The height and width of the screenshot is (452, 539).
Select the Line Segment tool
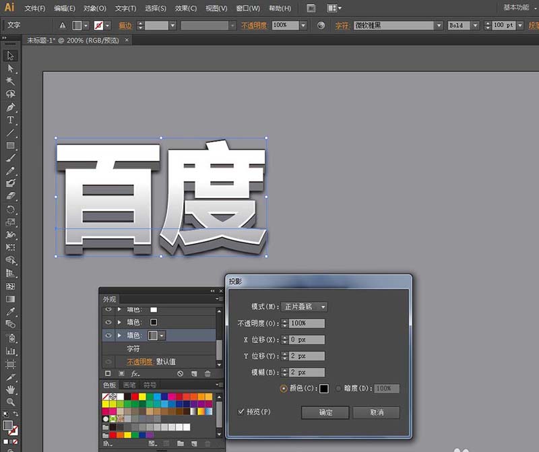click(10, 132)
